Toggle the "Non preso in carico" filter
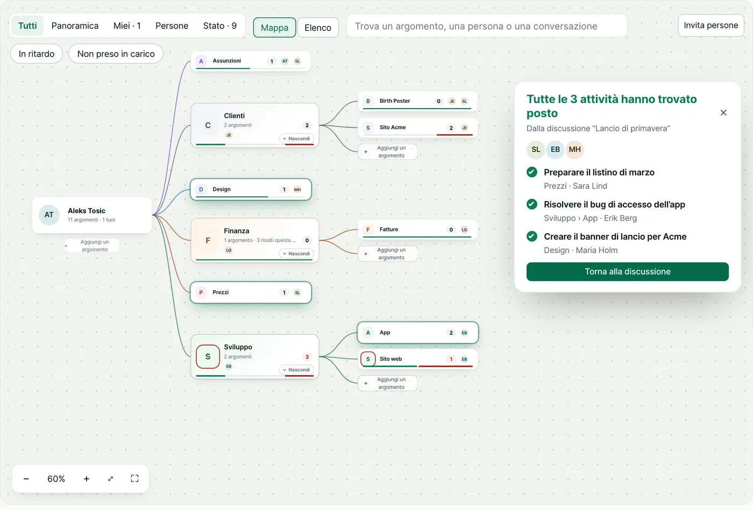The height and width of the screenshot is (510, 753). point(116,54)
